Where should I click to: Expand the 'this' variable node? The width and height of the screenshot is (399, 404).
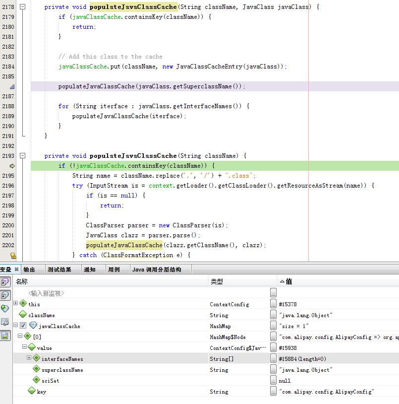coord(16,303)
